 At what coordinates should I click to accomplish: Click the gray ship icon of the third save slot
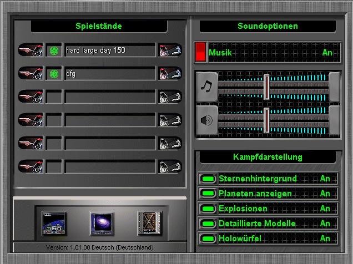coord(170,97)
